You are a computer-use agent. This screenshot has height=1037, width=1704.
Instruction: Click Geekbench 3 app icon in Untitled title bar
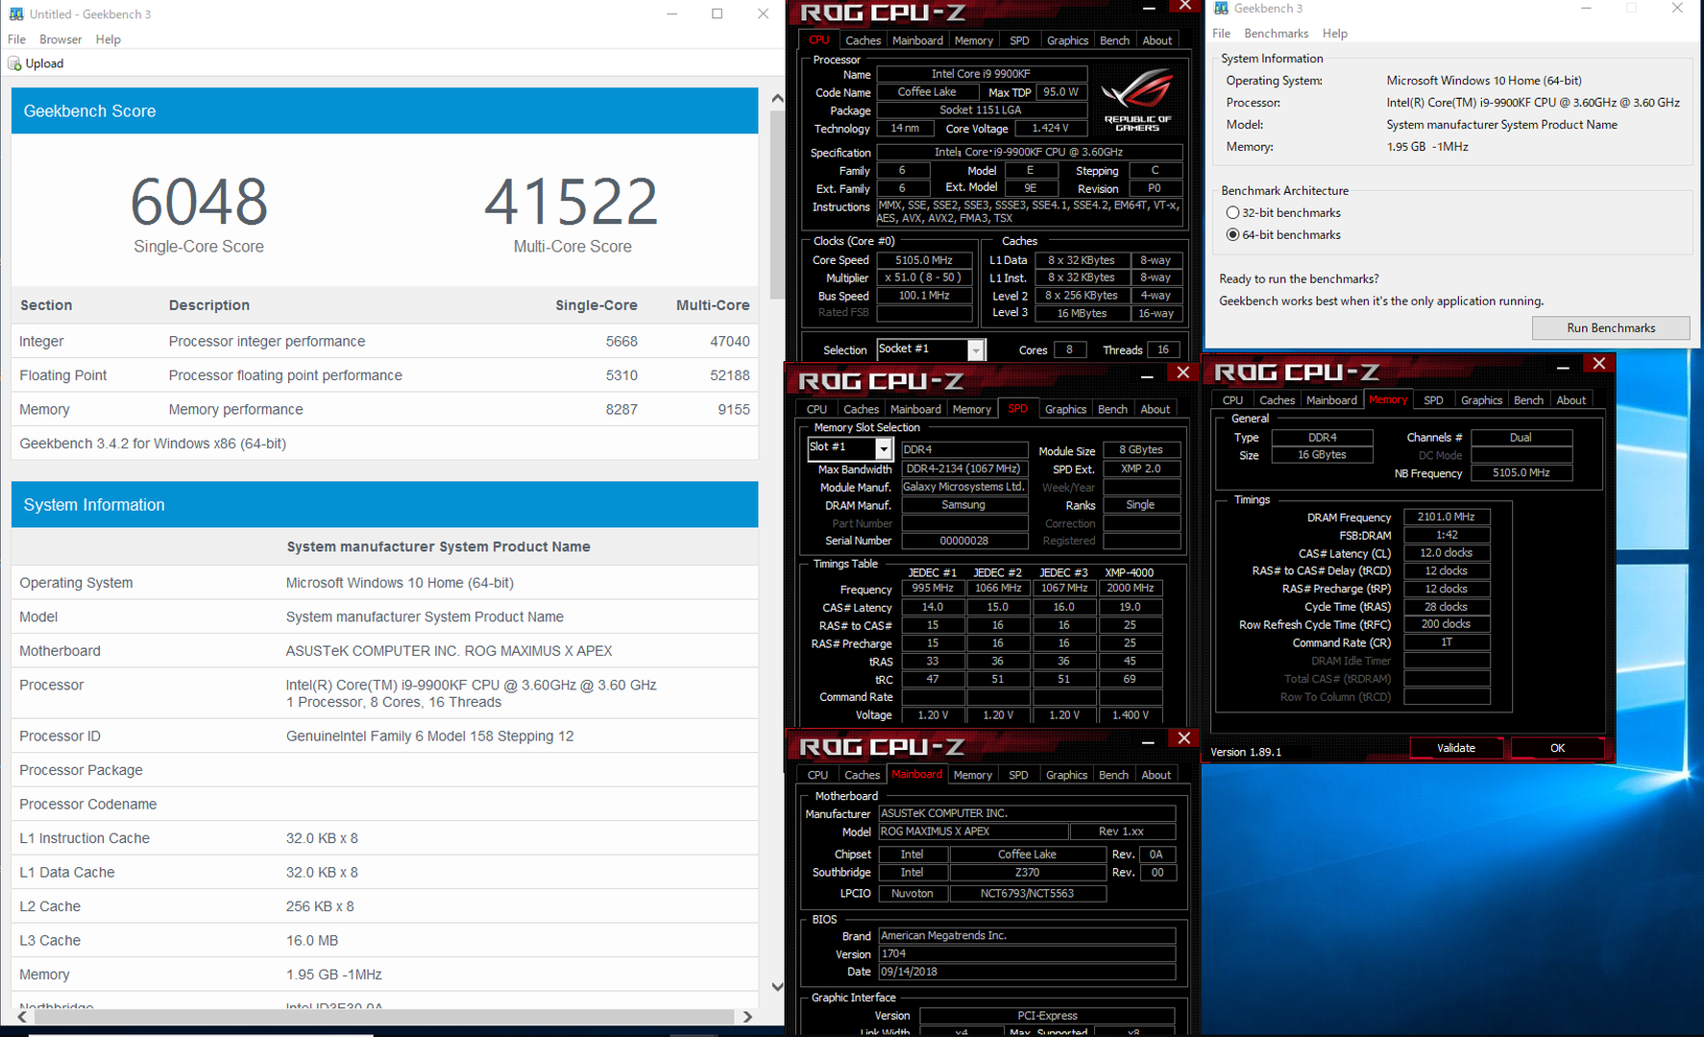click(16, 13)
